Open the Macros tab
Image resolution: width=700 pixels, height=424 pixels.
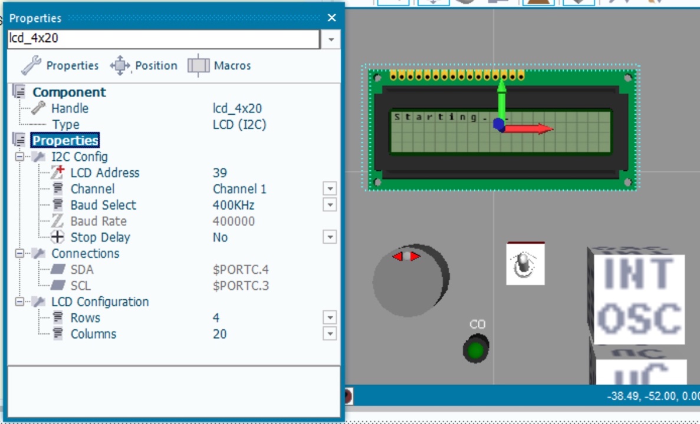pos(219,65)
